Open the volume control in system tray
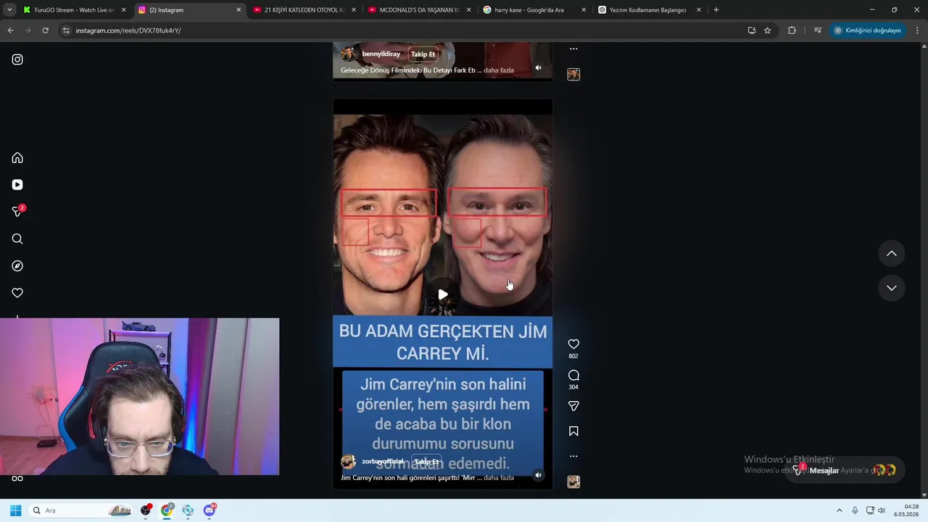Screen dimensions: 928x522 pyautogui.click(x=882, y=510)
